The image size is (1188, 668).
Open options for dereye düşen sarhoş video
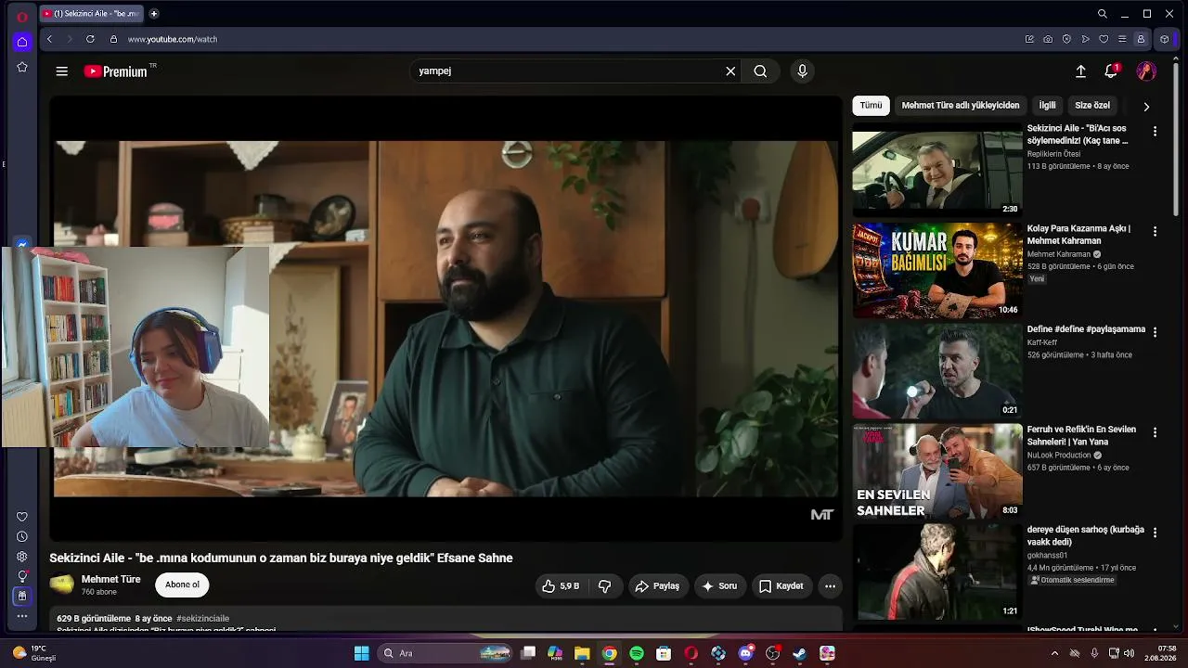(1155, 533)
